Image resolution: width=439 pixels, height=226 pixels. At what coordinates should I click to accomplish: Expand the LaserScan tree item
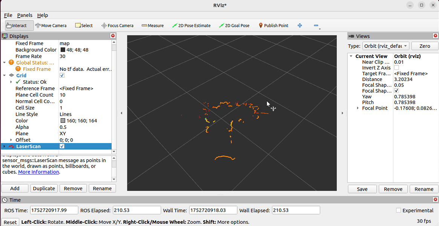pos(4,147)
